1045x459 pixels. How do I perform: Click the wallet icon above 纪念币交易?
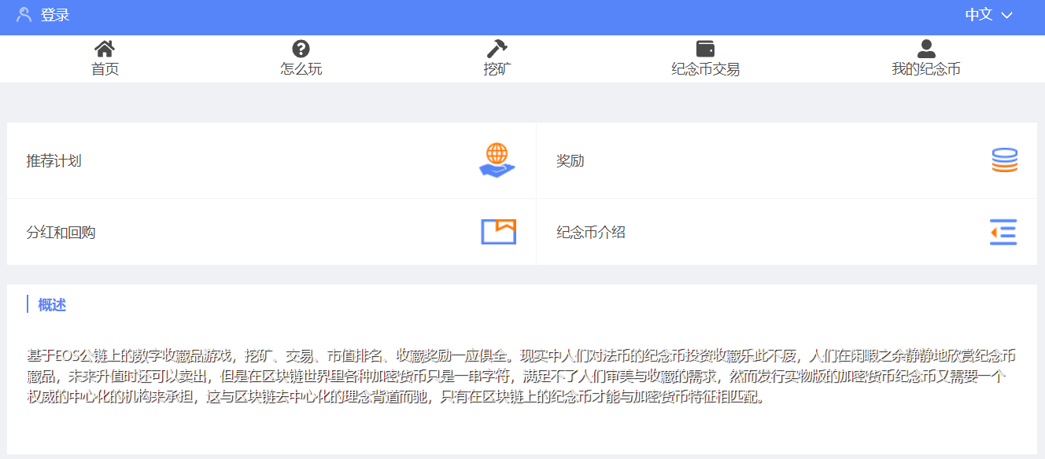point(705,49)
